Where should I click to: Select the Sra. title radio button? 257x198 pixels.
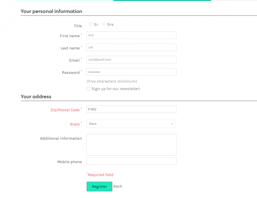point(104,24)
